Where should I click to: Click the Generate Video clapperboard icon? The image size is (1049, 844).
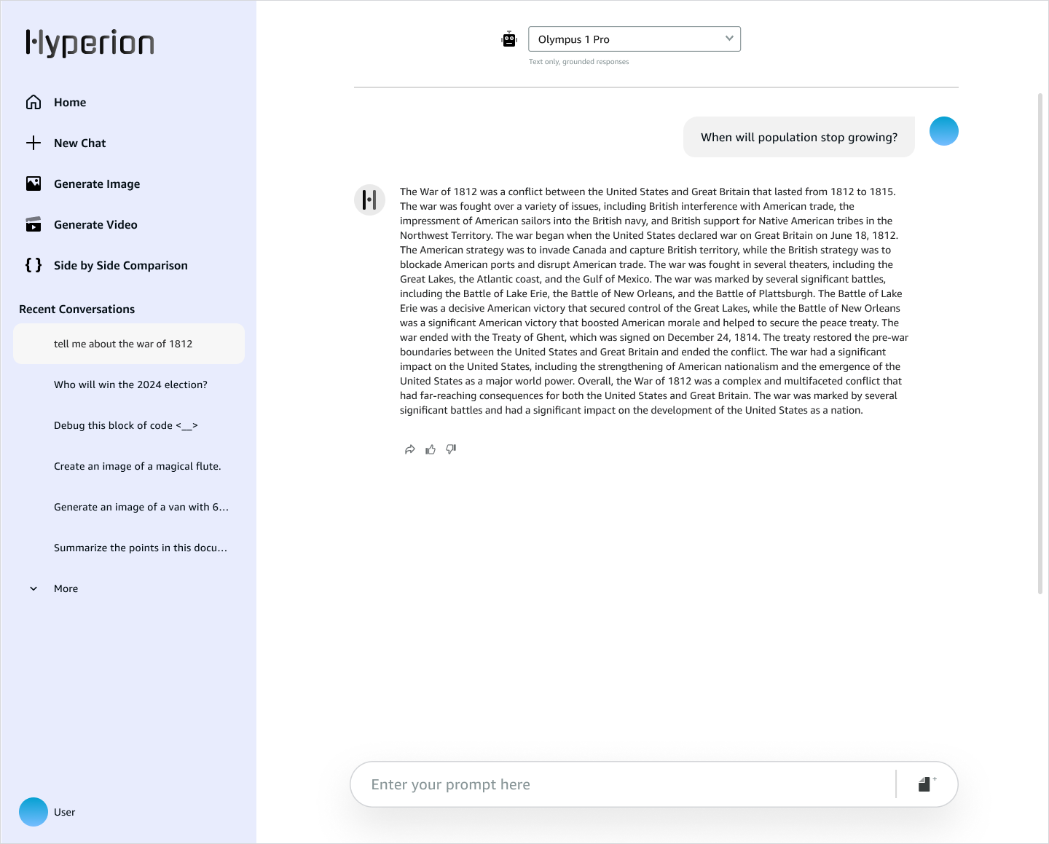point(34,224)
